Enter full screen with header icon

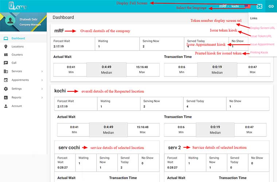[x=259, y=6]
